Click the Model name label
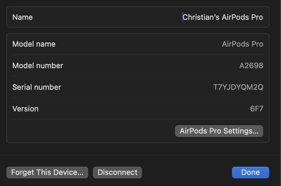This screenshot has height=186, width=281. click(34, 44)
